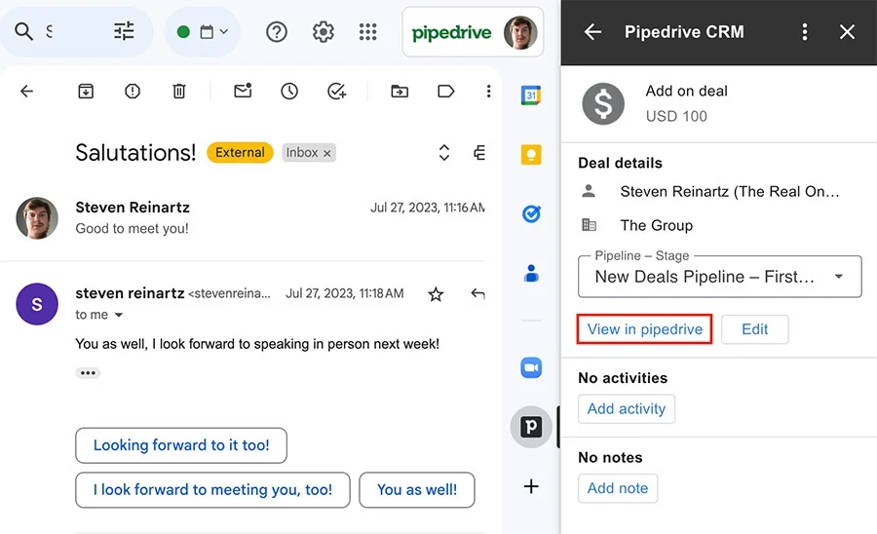Archive this conversation
Viewport: 877px width, 534px height.
pyautogui.click(x=86, y=92)
